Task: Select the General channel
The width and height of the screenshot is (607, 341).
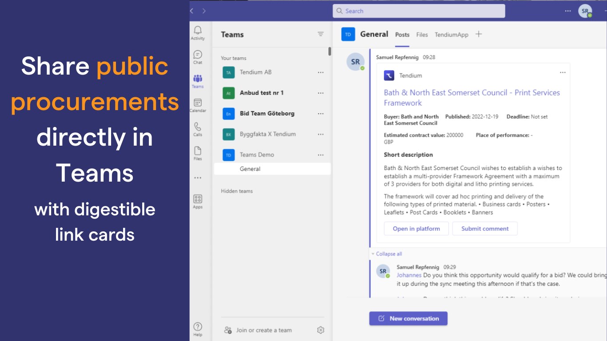Action: coord(272,169)
